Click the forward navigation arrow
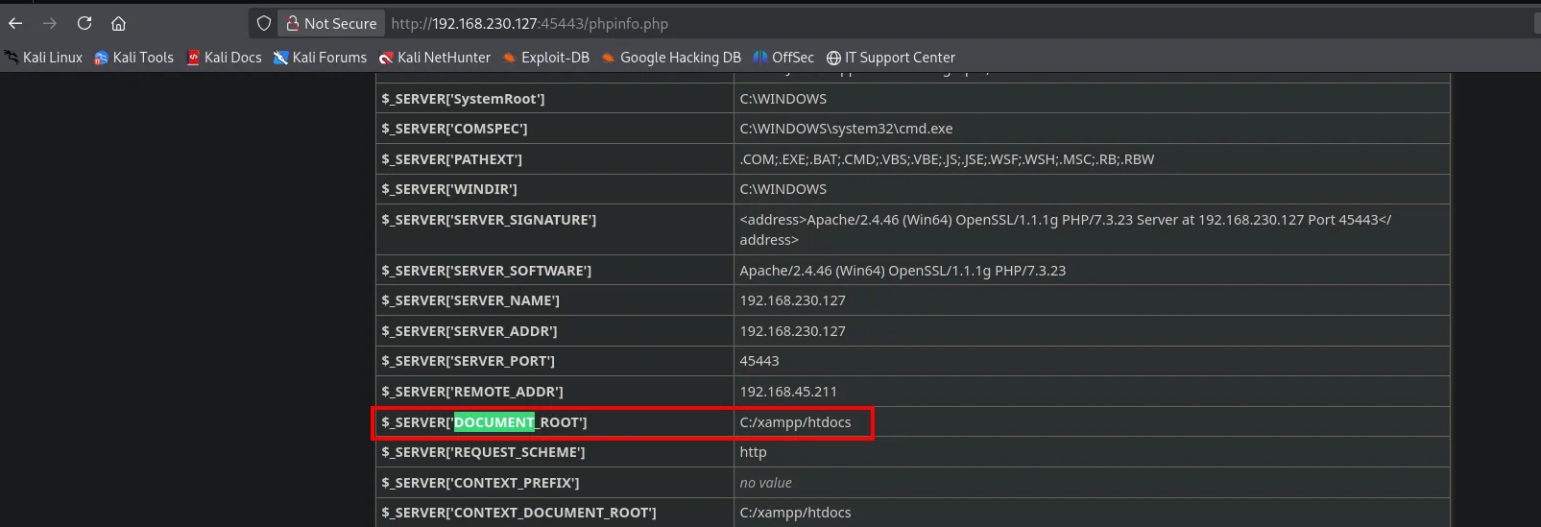Viewport: 1541px width, 527px height. tap(50, 23)
